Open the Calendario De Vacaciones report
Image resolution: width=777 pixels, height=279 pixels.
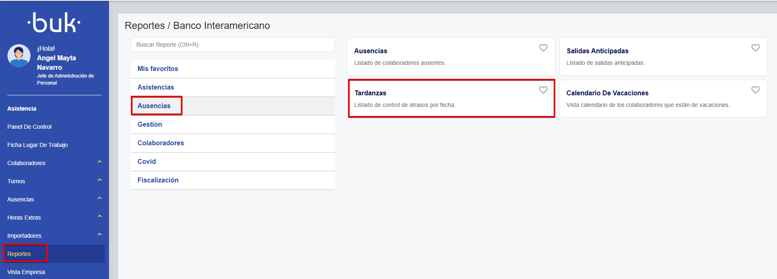click(x=607, y=93)
